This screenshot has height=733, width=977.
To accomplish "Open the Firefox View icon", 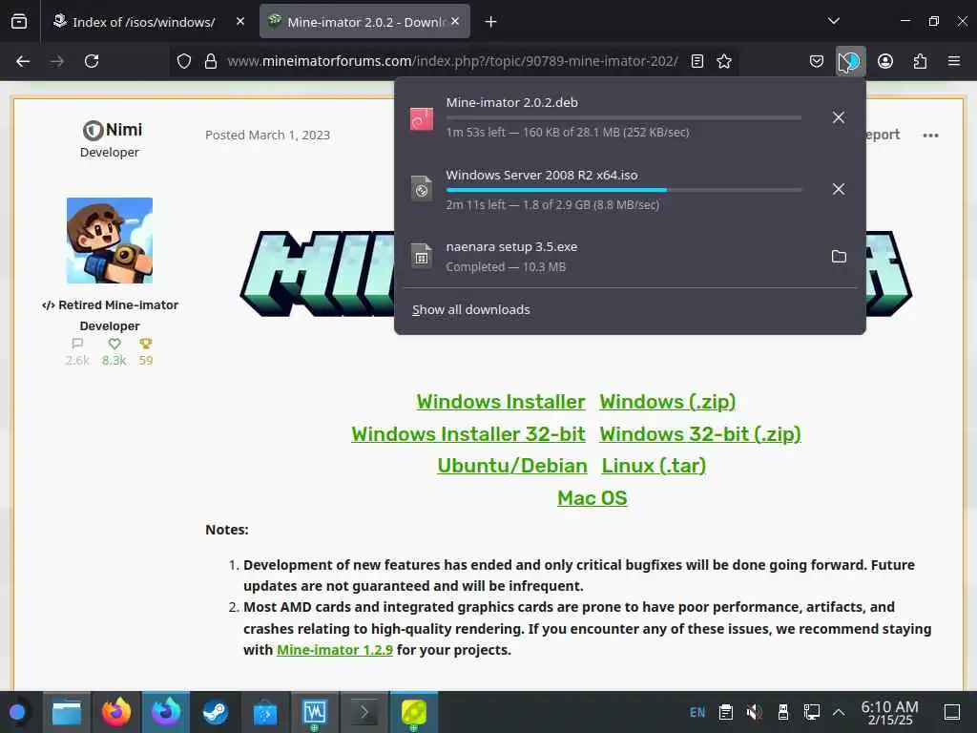I will [19, 22].
